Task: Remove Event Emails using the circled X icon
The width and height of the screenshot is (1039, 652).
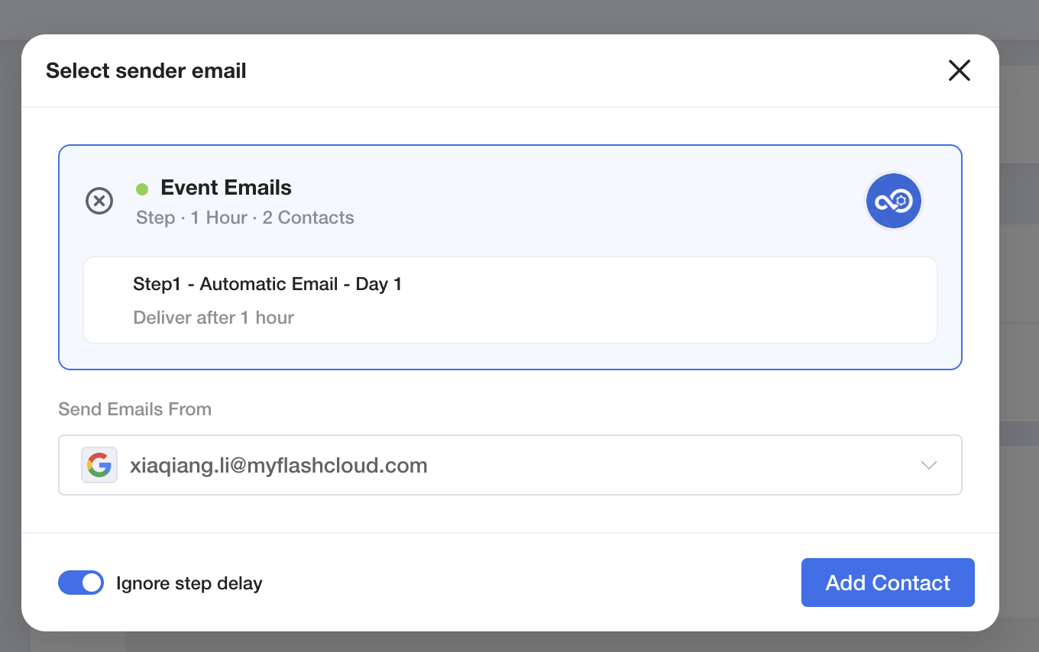Action: tap(99, 202)
